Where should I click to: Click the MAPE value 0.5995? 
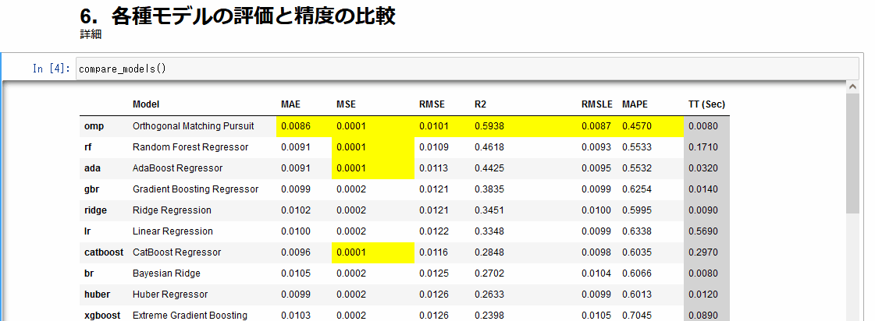pyautogui.click(x=637, y=210)
